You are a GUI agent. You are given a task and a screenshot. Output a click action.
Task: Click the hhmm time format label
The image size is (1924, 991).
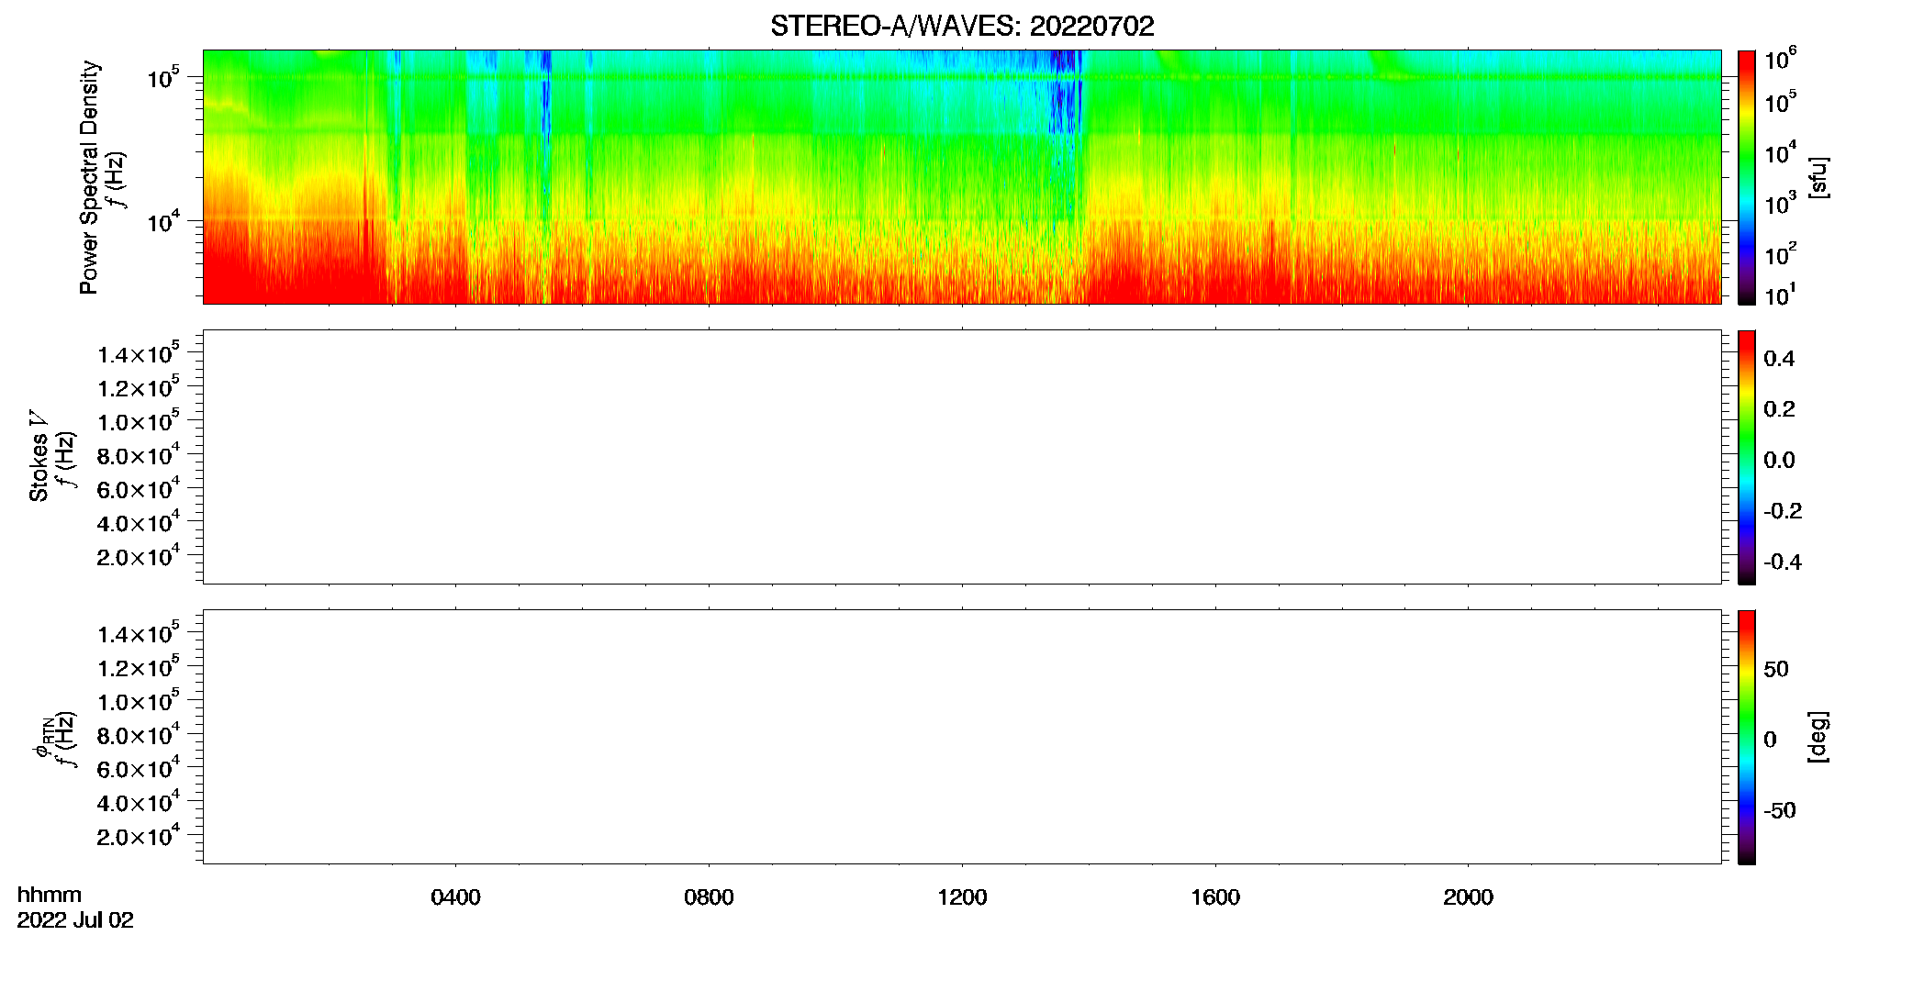point(50,895)
